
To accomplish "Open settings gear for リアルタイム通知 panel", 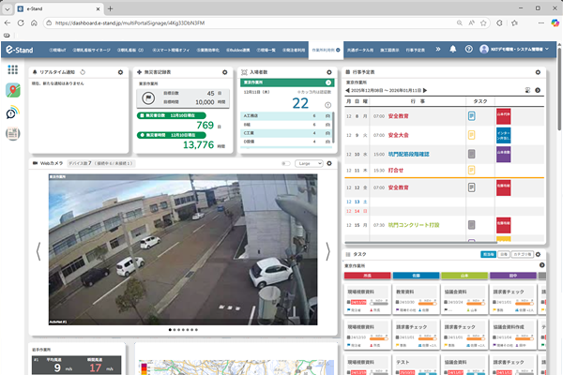I will tap(119, 71).
